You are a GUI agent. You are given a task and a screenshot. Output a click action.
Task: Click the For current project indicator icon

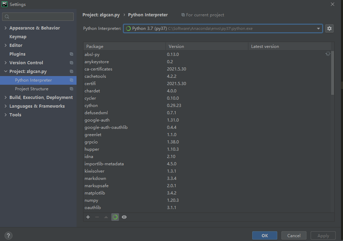click(x=183, y=15)
